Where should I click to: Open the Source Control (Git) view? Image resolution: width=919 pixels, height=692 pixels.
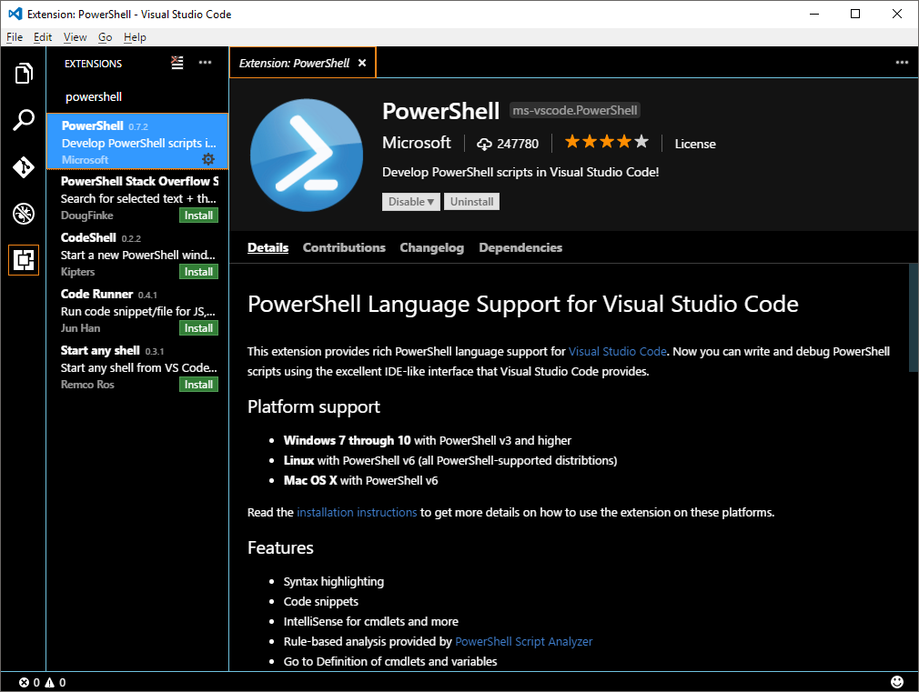(x=24, y=167)
